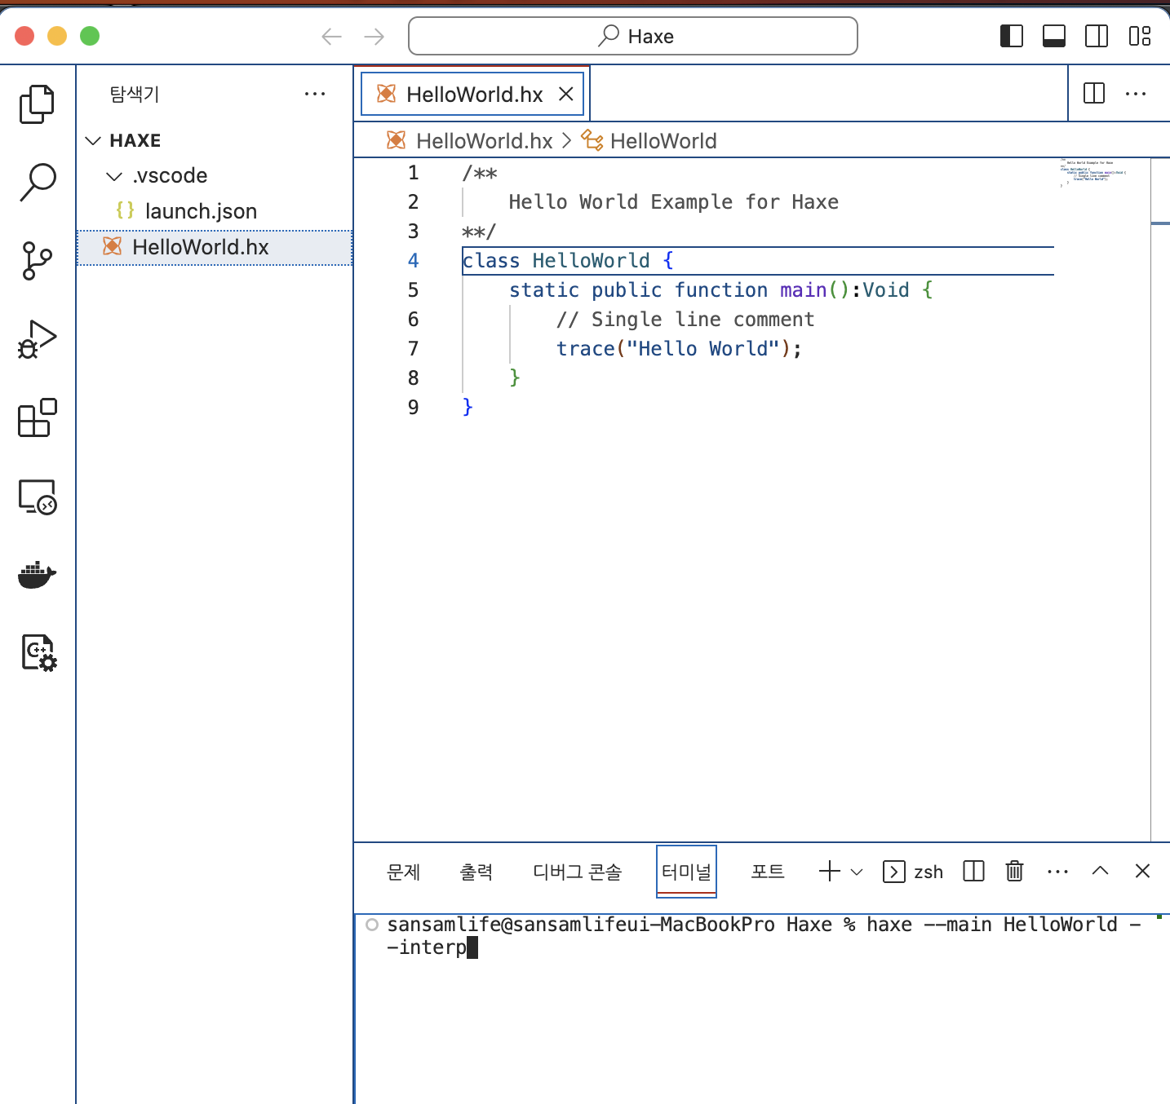Open the Remote Explorer view
Screen dimensions: 1170x1104
tap(37, 496)
